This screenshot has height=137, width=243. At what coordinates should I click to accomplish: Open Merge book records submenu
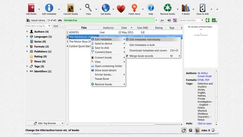tap(153, 56)
